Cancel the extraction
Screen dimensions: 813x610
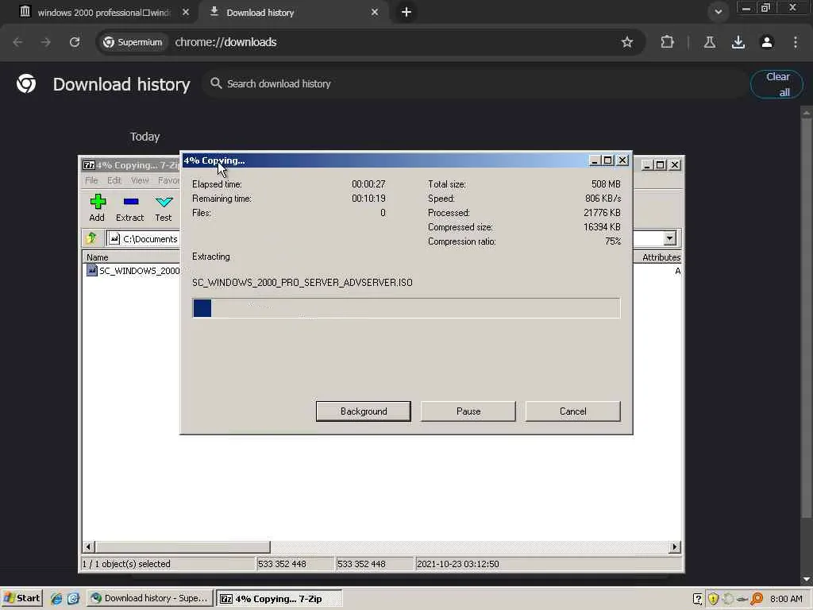(x=573, y=411)
